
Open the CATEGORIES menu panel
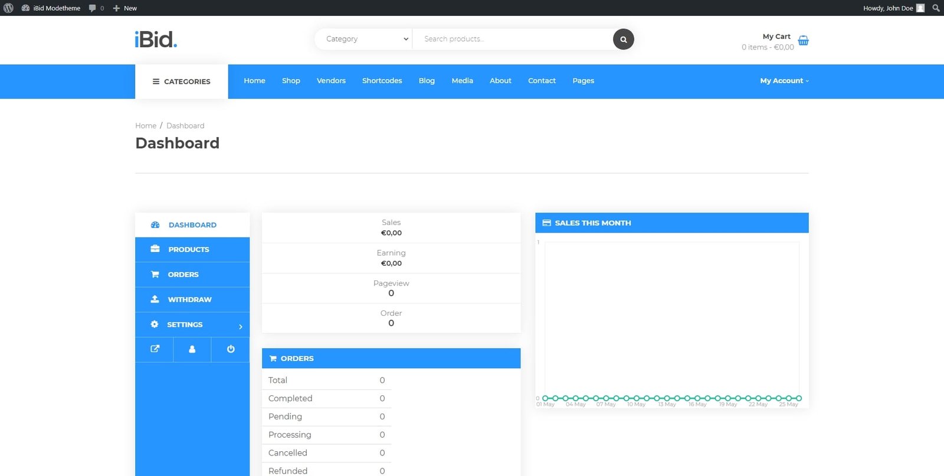point(182,81)
